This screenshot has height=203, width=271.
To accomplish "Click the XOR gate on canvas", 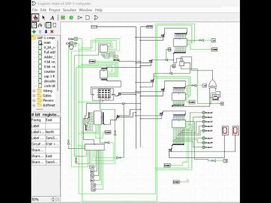I will pyautogui.click(x=212, y=85).
